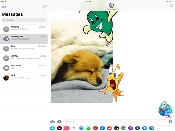The image size is (175, 131).
Task: Open the Mumsy conversation
Action: coord(24,58)
